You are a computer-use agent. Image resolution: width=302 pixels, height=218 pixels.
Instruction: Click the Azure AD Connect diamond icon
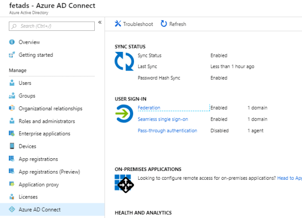[x=12, y=210]
